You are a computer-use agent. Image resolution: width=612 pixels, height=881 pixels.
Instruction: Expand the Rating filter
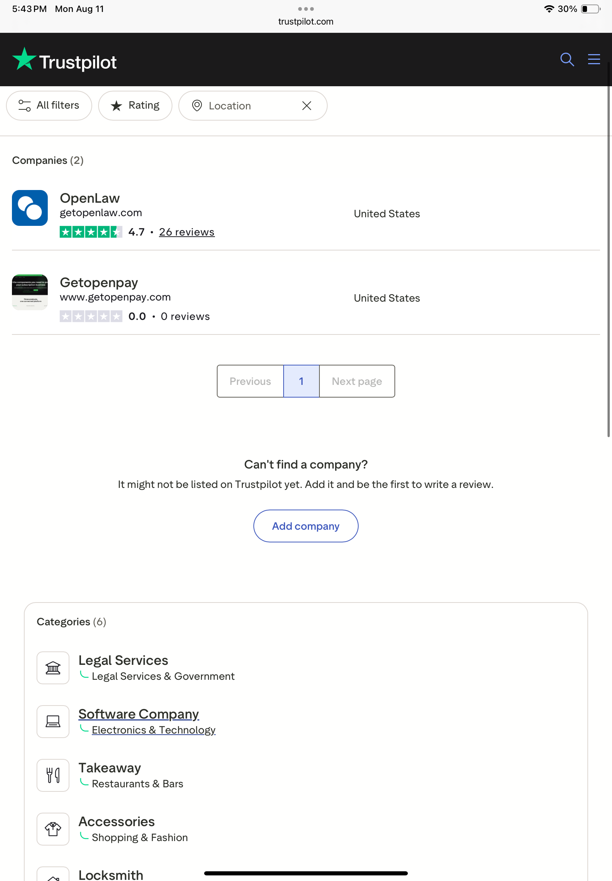tap(135, 106)
